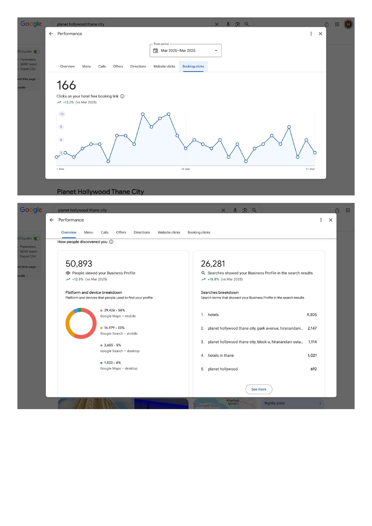Select Overview tab in upper panel
This screenshot has width=372, height=526.
67,66
